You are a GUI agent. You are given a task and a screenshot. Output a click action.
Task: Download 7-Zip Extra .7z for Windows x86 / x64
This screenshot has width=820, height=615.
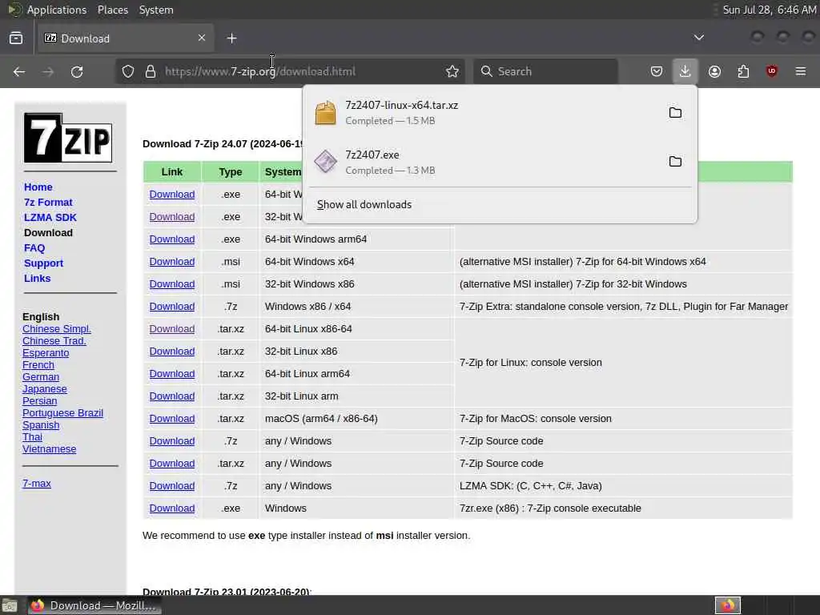172,307
